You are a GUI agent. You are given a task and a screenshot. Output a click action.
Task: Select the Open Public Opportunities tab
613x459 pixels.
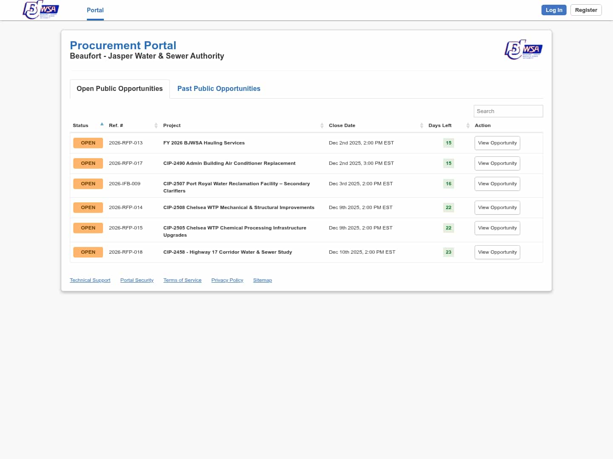(120, 88)
